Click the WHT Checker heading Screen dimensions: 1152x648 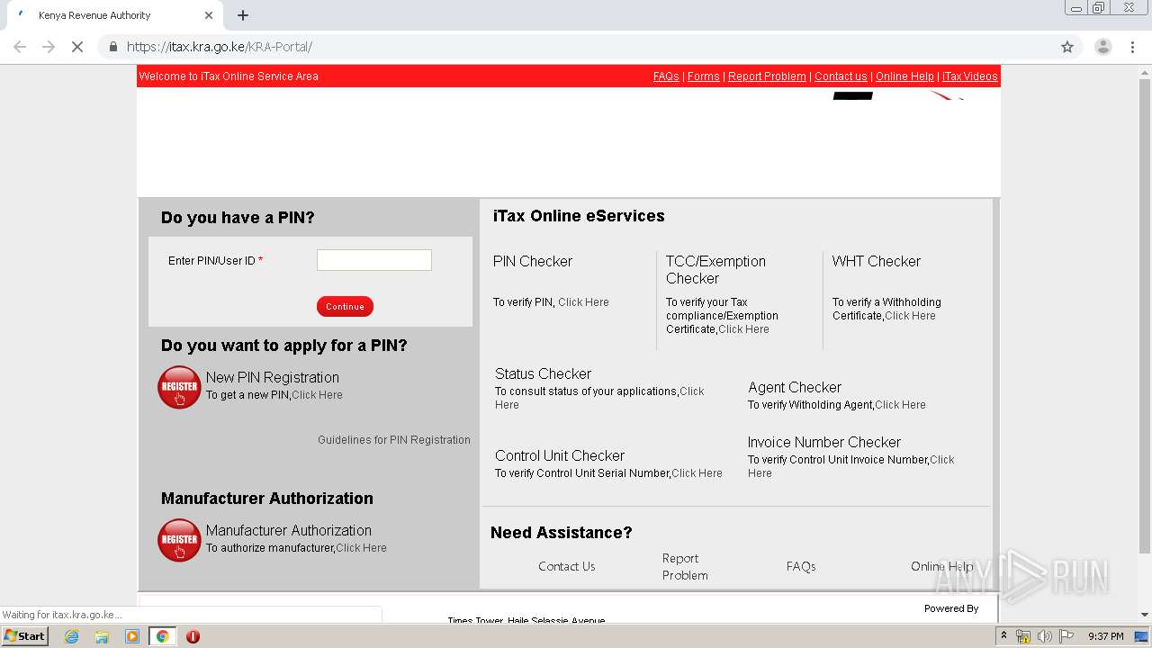[877, 261]
